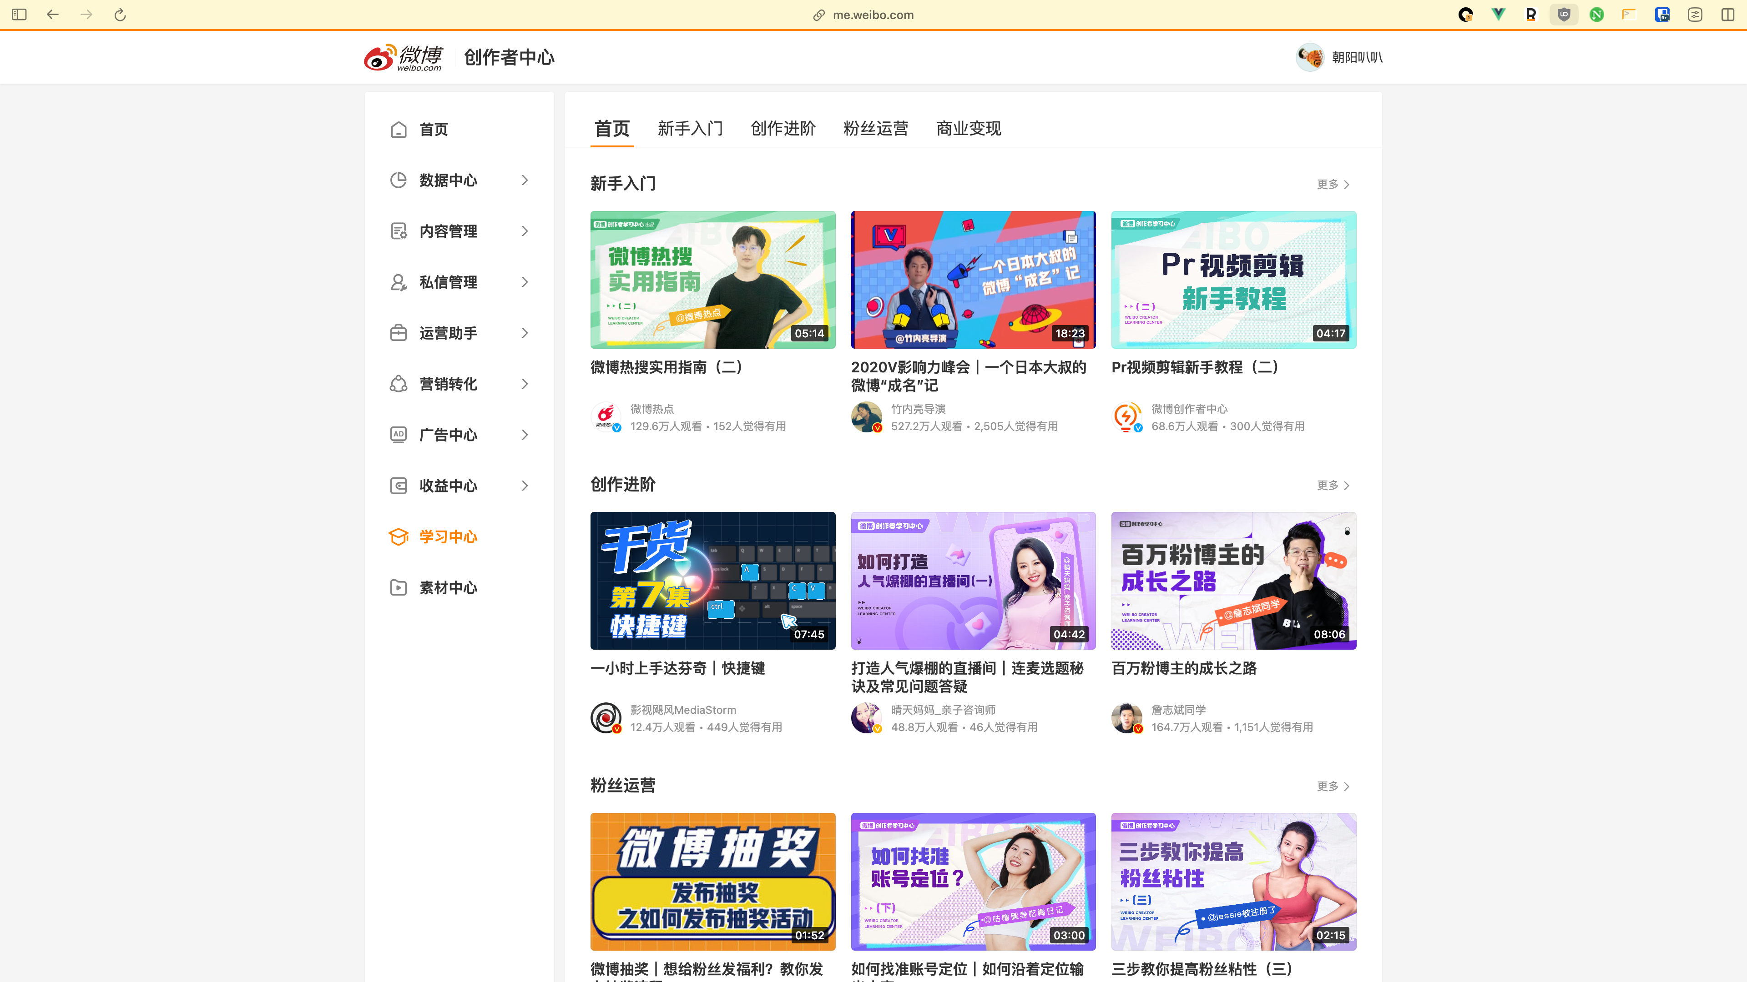This screenshot has width=1747, height=982.
Task: Switch to the 首页 tab
Action: tap(612, 128)
